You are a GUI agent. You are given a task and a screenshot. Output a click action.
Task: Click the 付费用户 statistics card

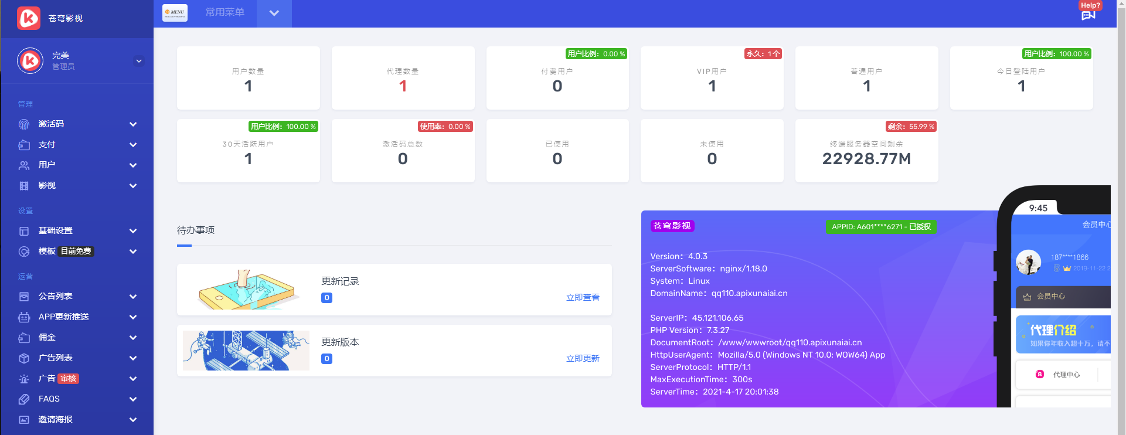[x=557, y=78]
